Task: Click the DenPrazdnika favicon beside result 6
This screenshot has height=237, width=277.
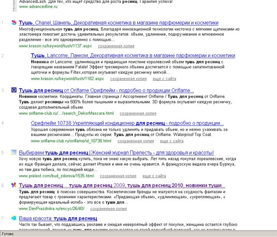Action: 14,185
